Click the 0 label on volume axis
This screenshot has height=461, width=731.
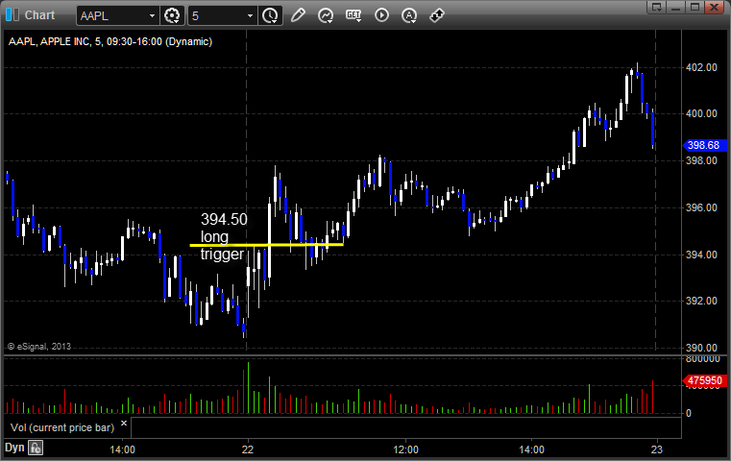tap(689, 413)
